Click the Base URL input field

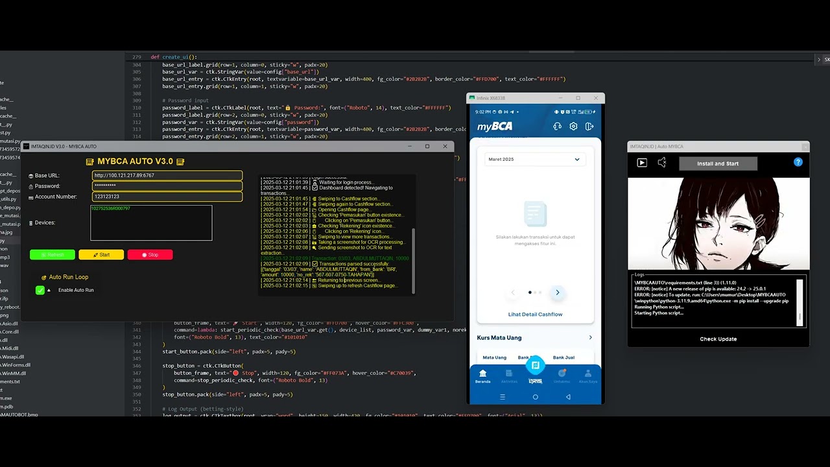tap(167, 176)
